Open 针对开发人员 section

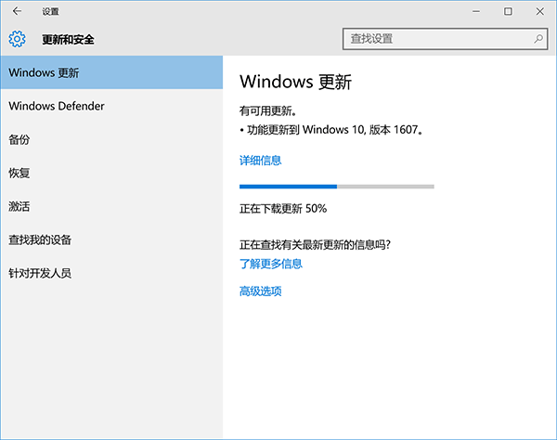111,273
